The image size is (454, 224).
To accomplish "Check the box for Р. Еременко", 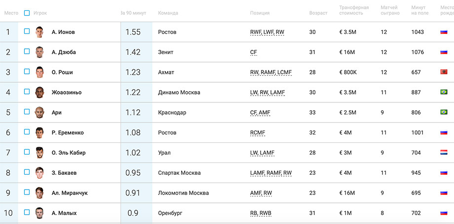I will point(27,132).
